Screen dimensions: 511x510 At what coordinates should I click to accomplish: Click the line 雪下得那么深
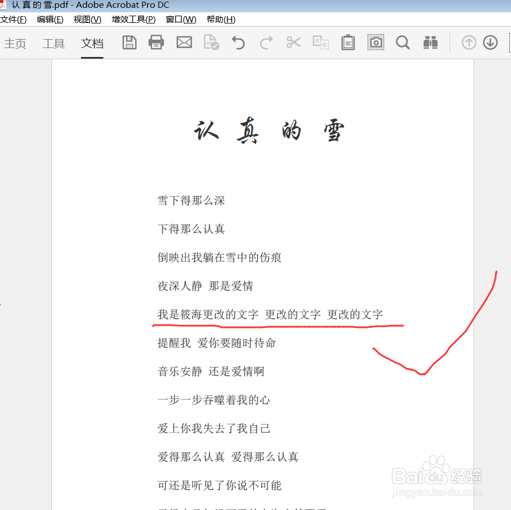coord(191,201)
